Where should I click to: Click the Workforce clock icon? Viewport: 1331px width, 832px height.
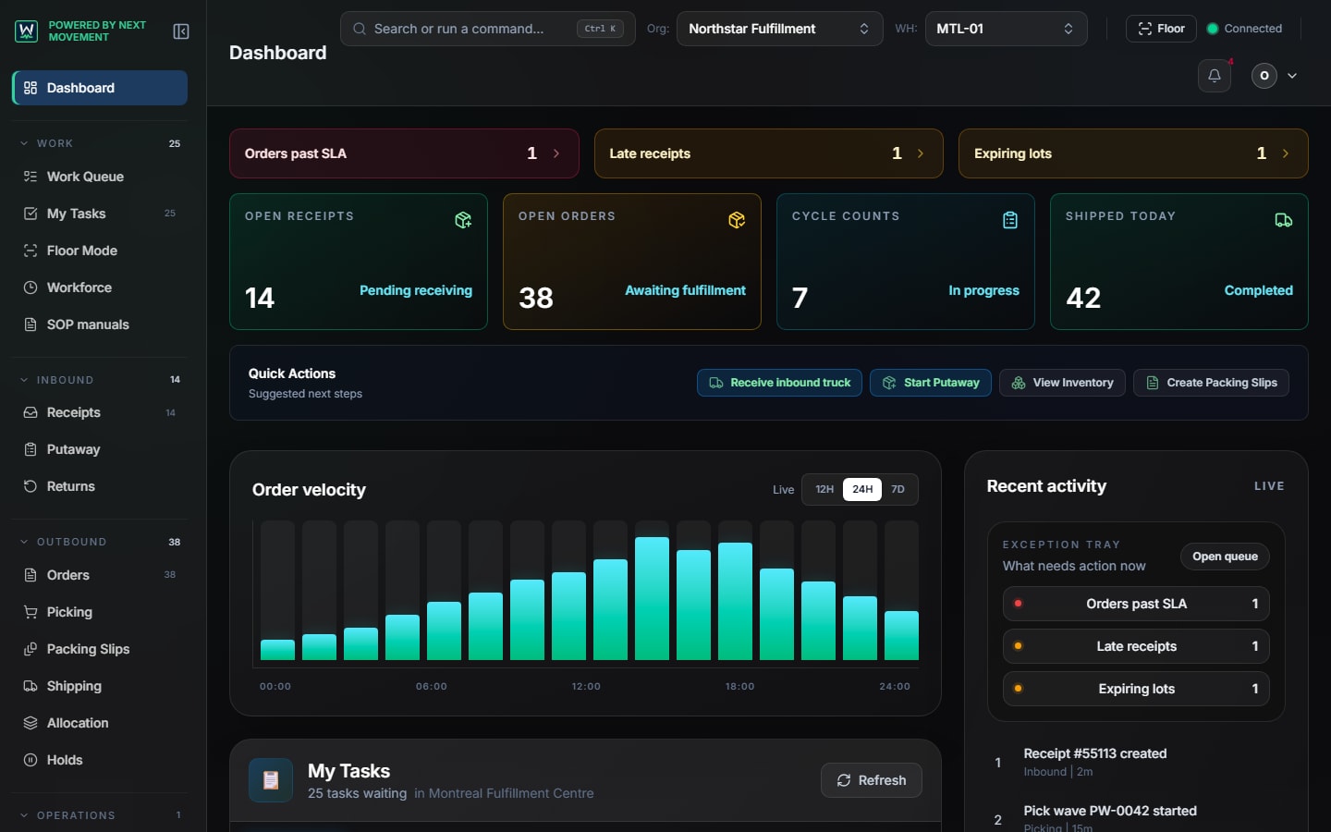point(31,288)
